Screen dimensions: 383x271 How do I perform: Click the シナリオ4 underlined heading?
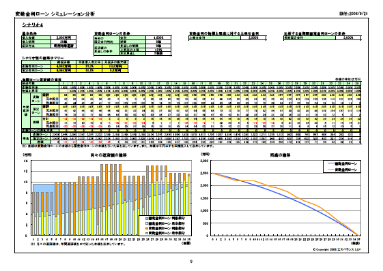pyautogui.click(x=33, y=25)
